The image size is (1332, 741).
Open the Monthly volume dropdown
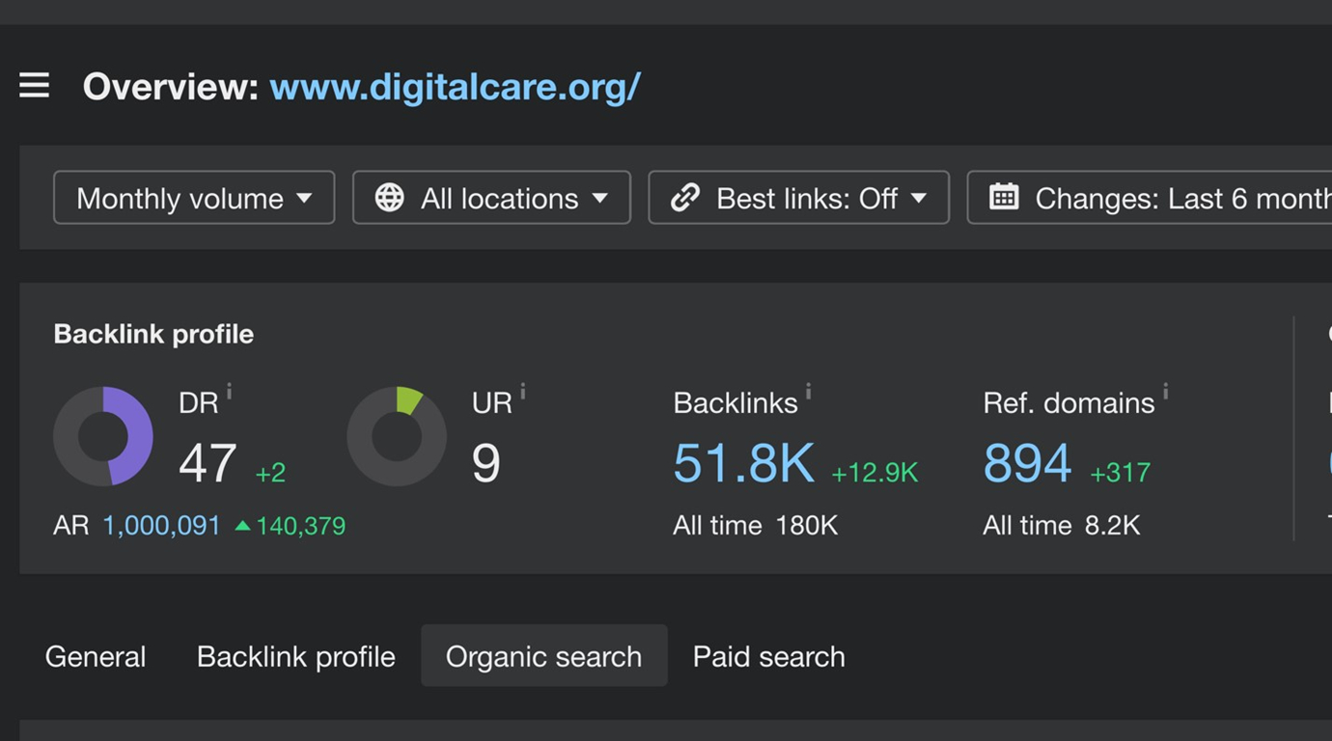(x=194, y=198)
